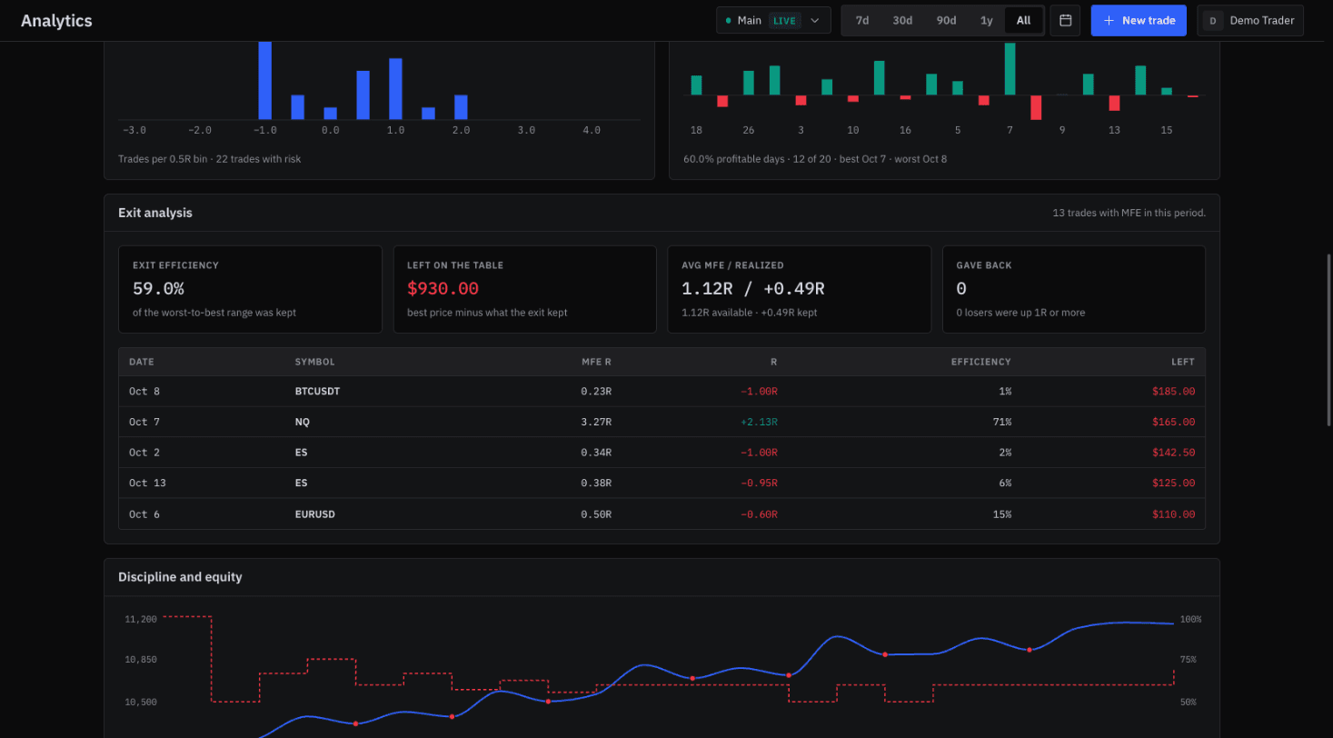This screenshot has width=1333, height=738.
Task: Sort table by MFE R column header
Action: click(x=596, y=362)
